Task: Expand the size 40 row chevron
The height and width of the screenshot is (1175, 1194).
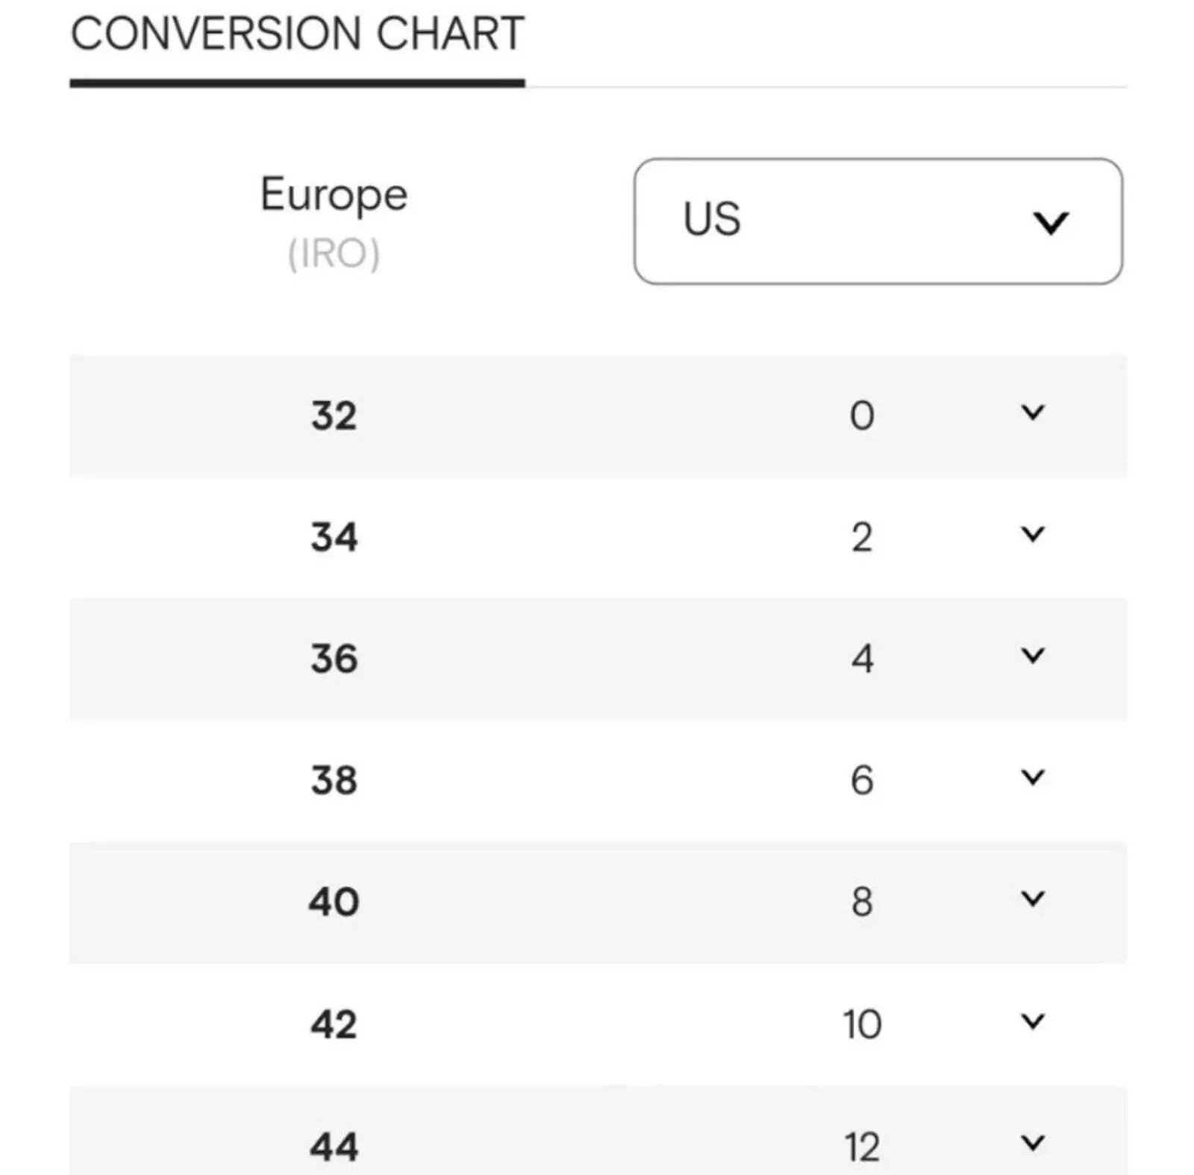Action: [1033, 898]
